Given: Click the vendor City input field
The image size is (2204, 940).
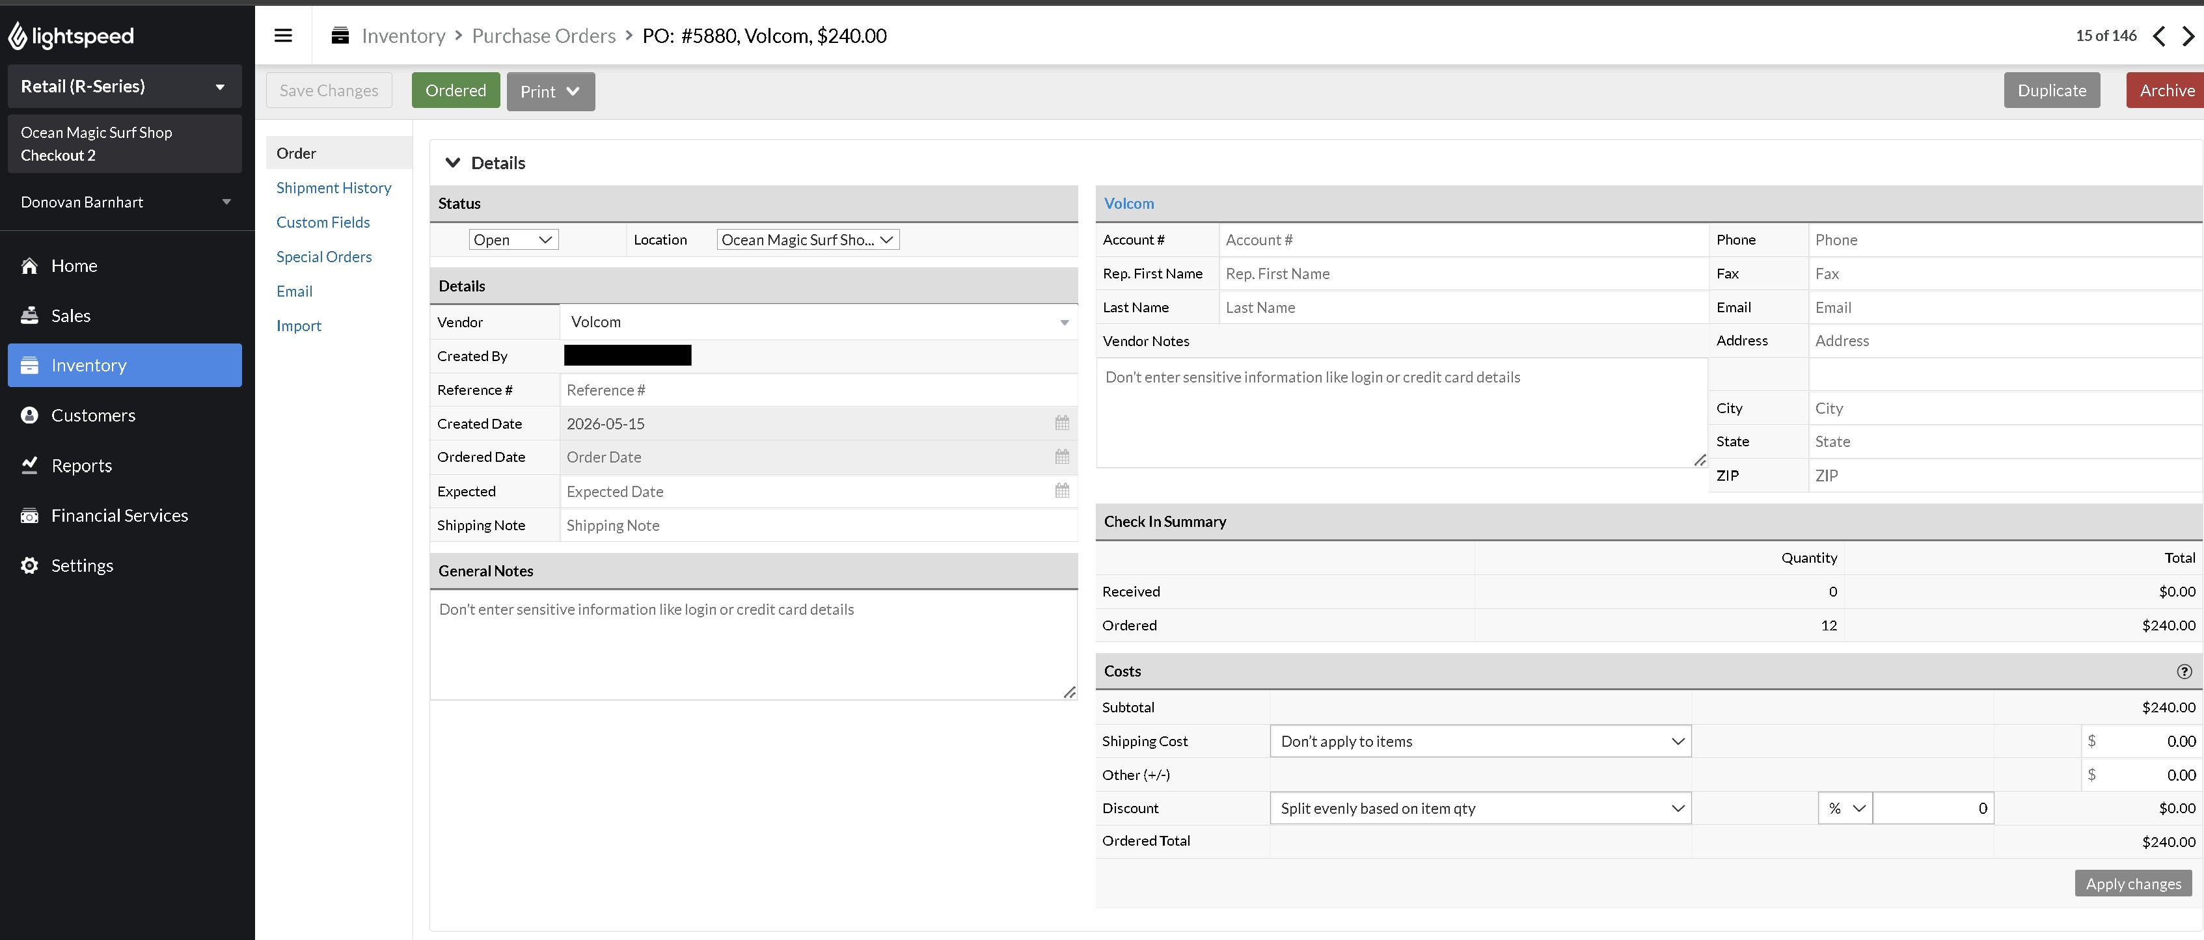Looking at the screenshot, I should [x=2006, y=408].
